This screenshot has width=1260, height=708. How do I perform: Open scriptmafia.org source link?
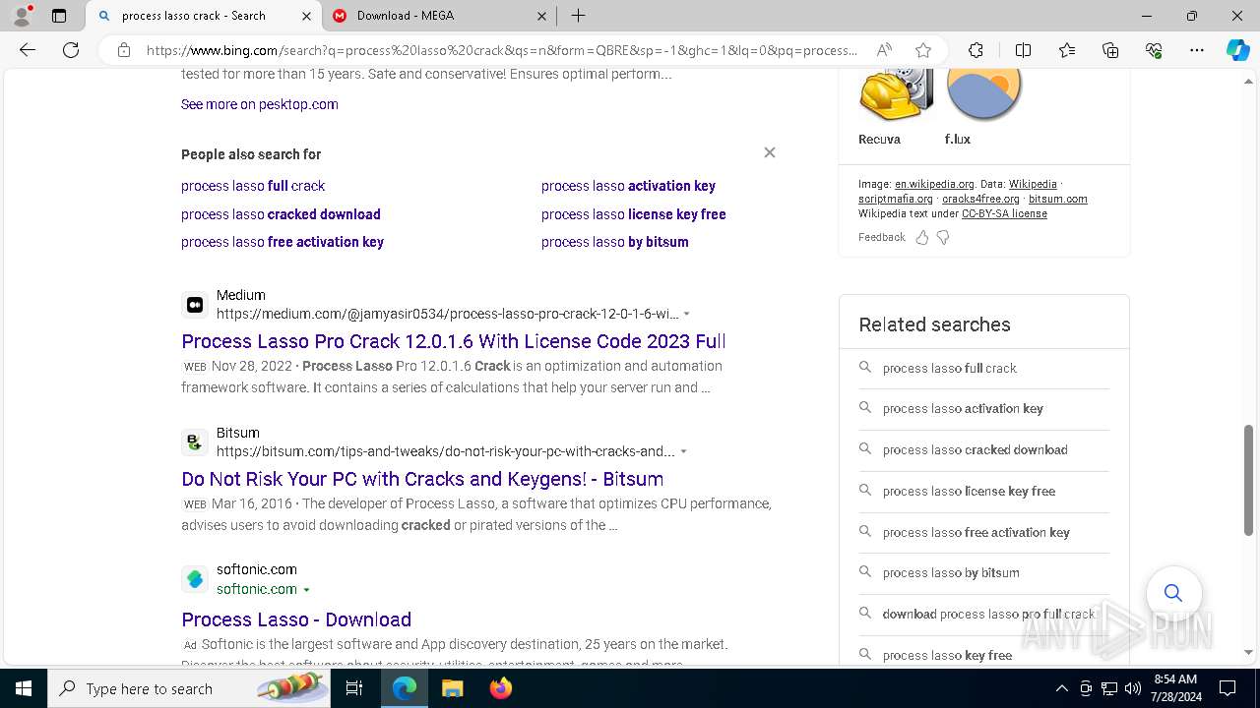896,199
